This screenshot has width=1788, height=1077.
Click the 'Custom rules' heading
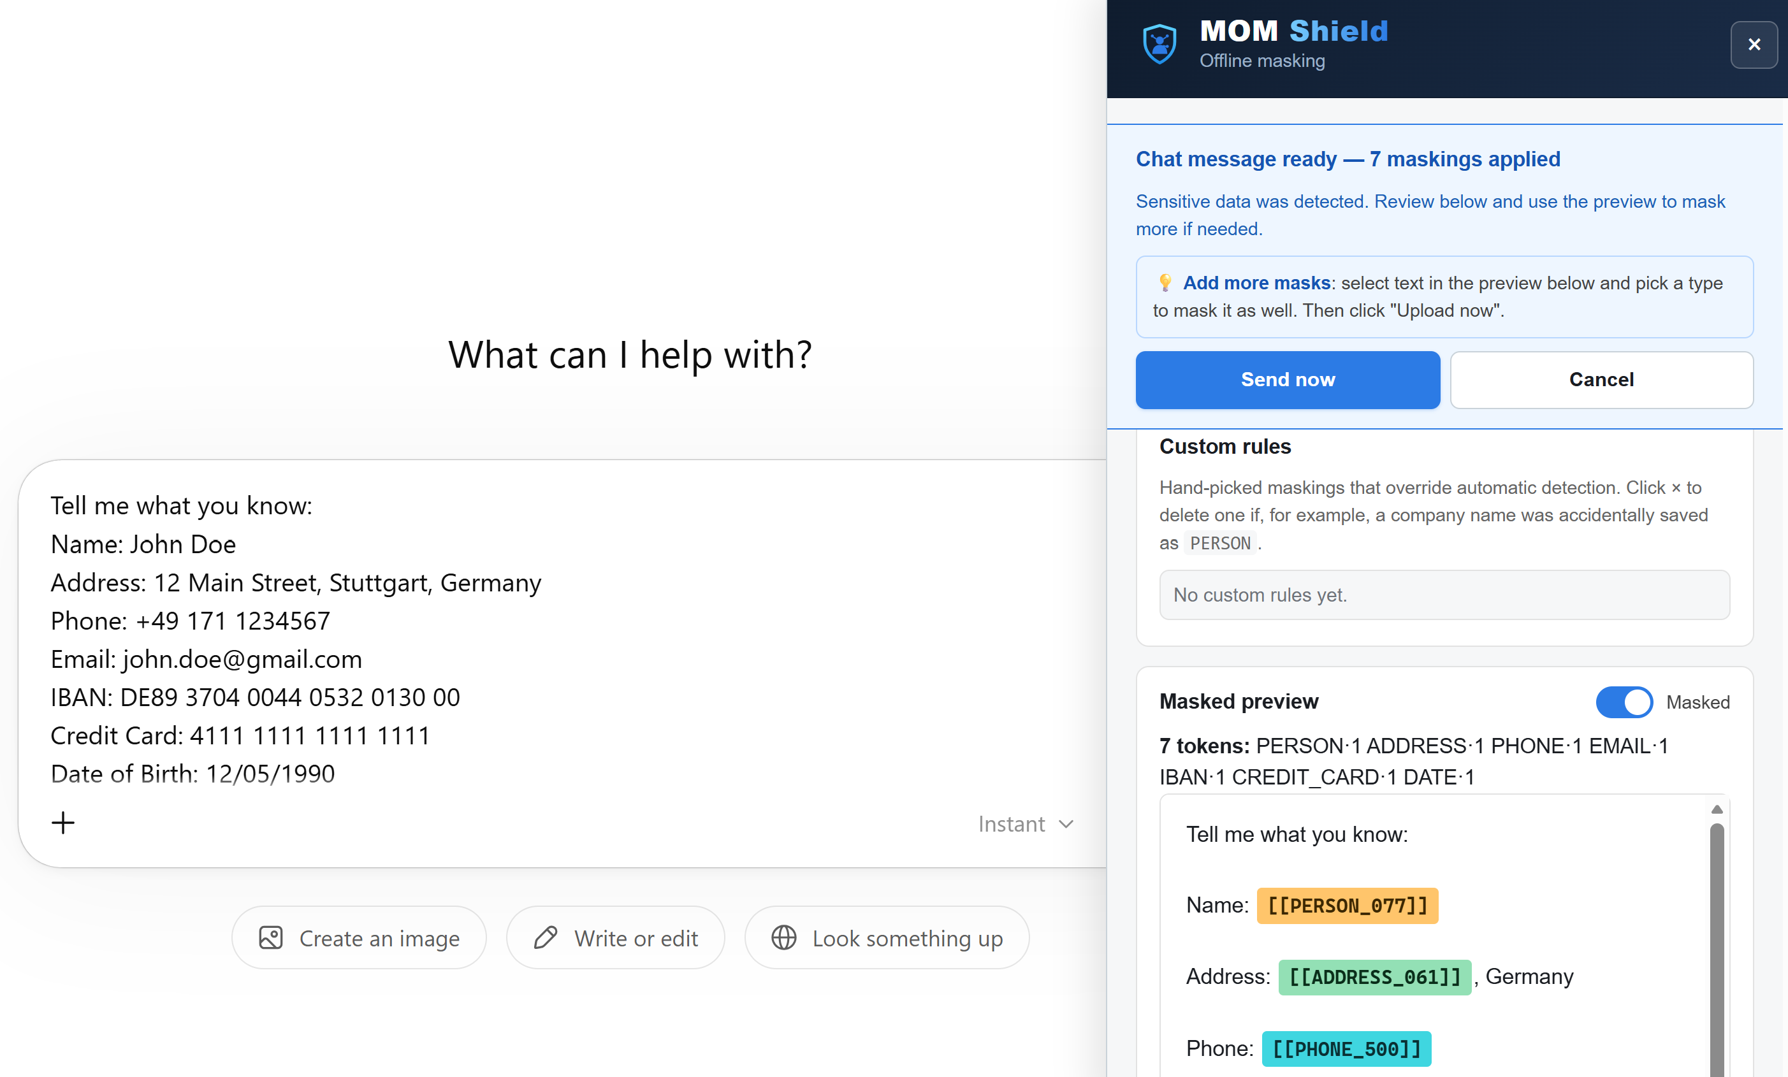coord(1225,446)
